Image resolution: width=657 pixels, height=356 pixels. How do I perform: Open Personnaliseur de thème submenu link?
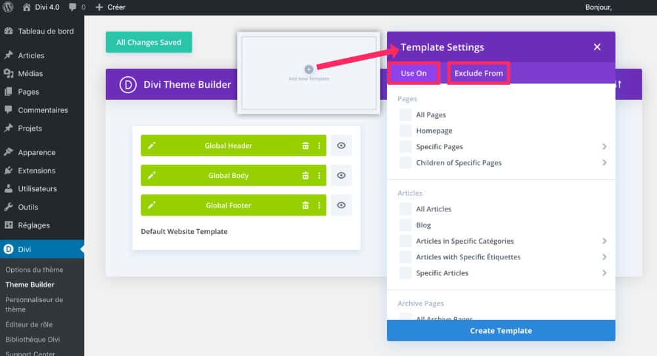(34, 305)
